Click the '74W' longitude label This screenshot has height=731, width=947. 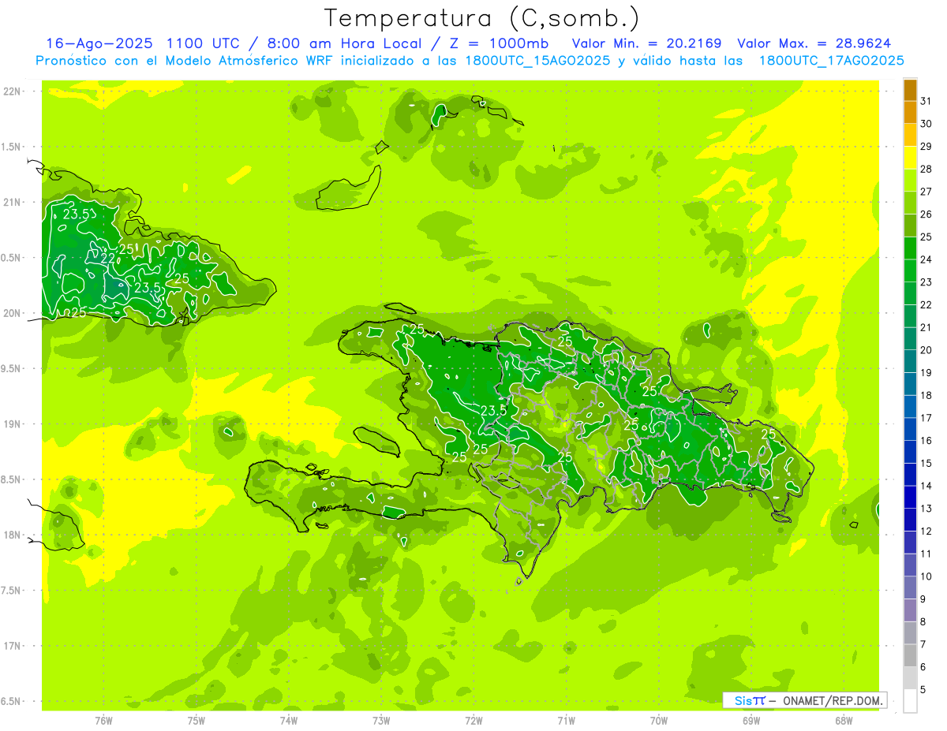pos(288,721)
